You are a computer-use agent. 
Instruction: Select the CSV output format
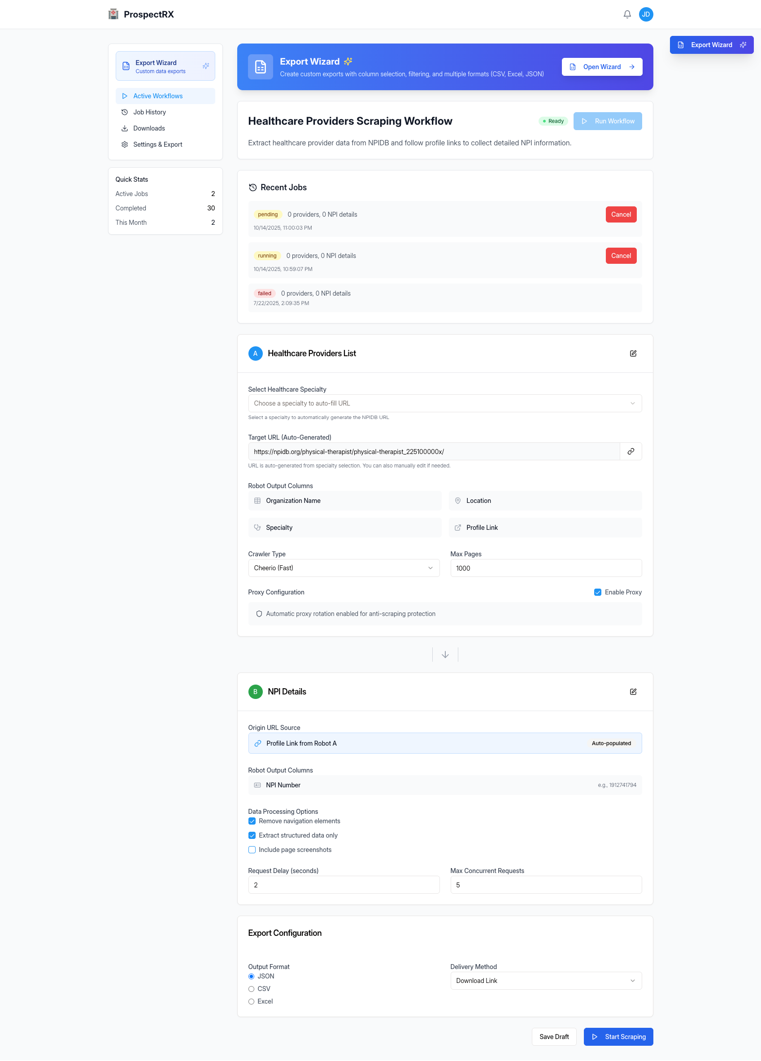(252, 988)
